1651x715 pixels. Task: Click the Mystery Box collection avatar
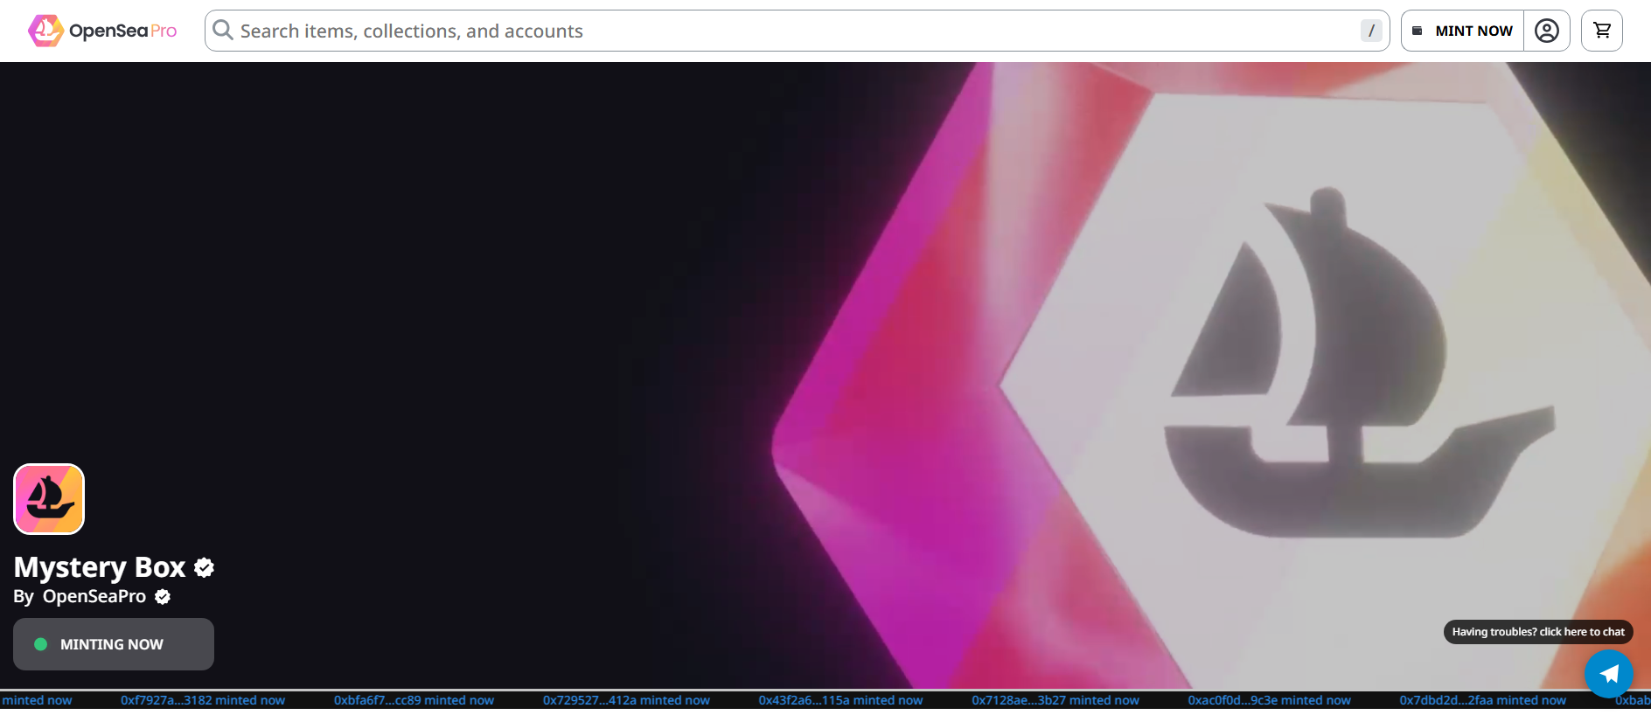[x=49, y=499]
